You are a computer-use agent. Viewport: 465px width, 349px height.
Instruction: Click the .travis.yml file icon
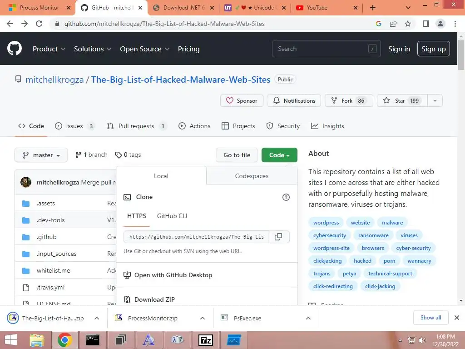[x=26, y=287]
